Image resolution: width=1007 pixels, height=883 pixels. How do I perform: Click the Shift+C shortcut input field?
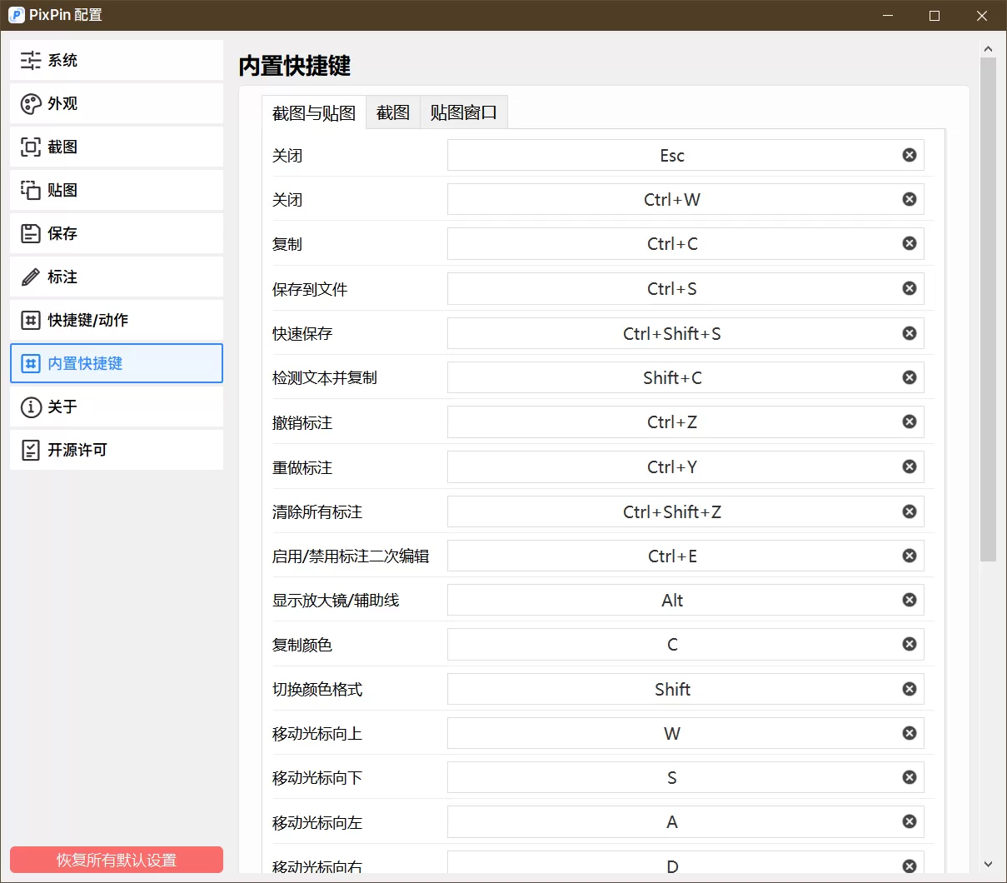click(x=672, y=377)
